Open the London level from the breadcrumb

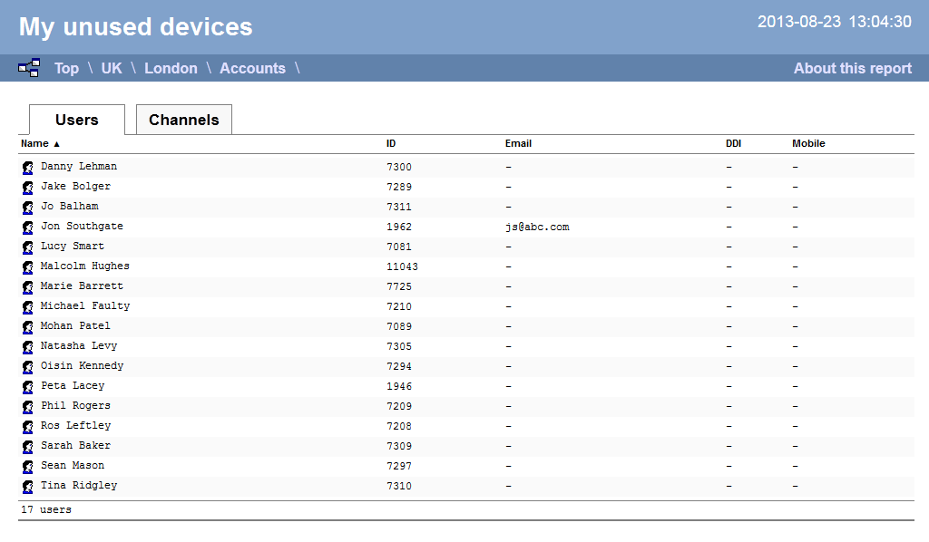[171, 68]
